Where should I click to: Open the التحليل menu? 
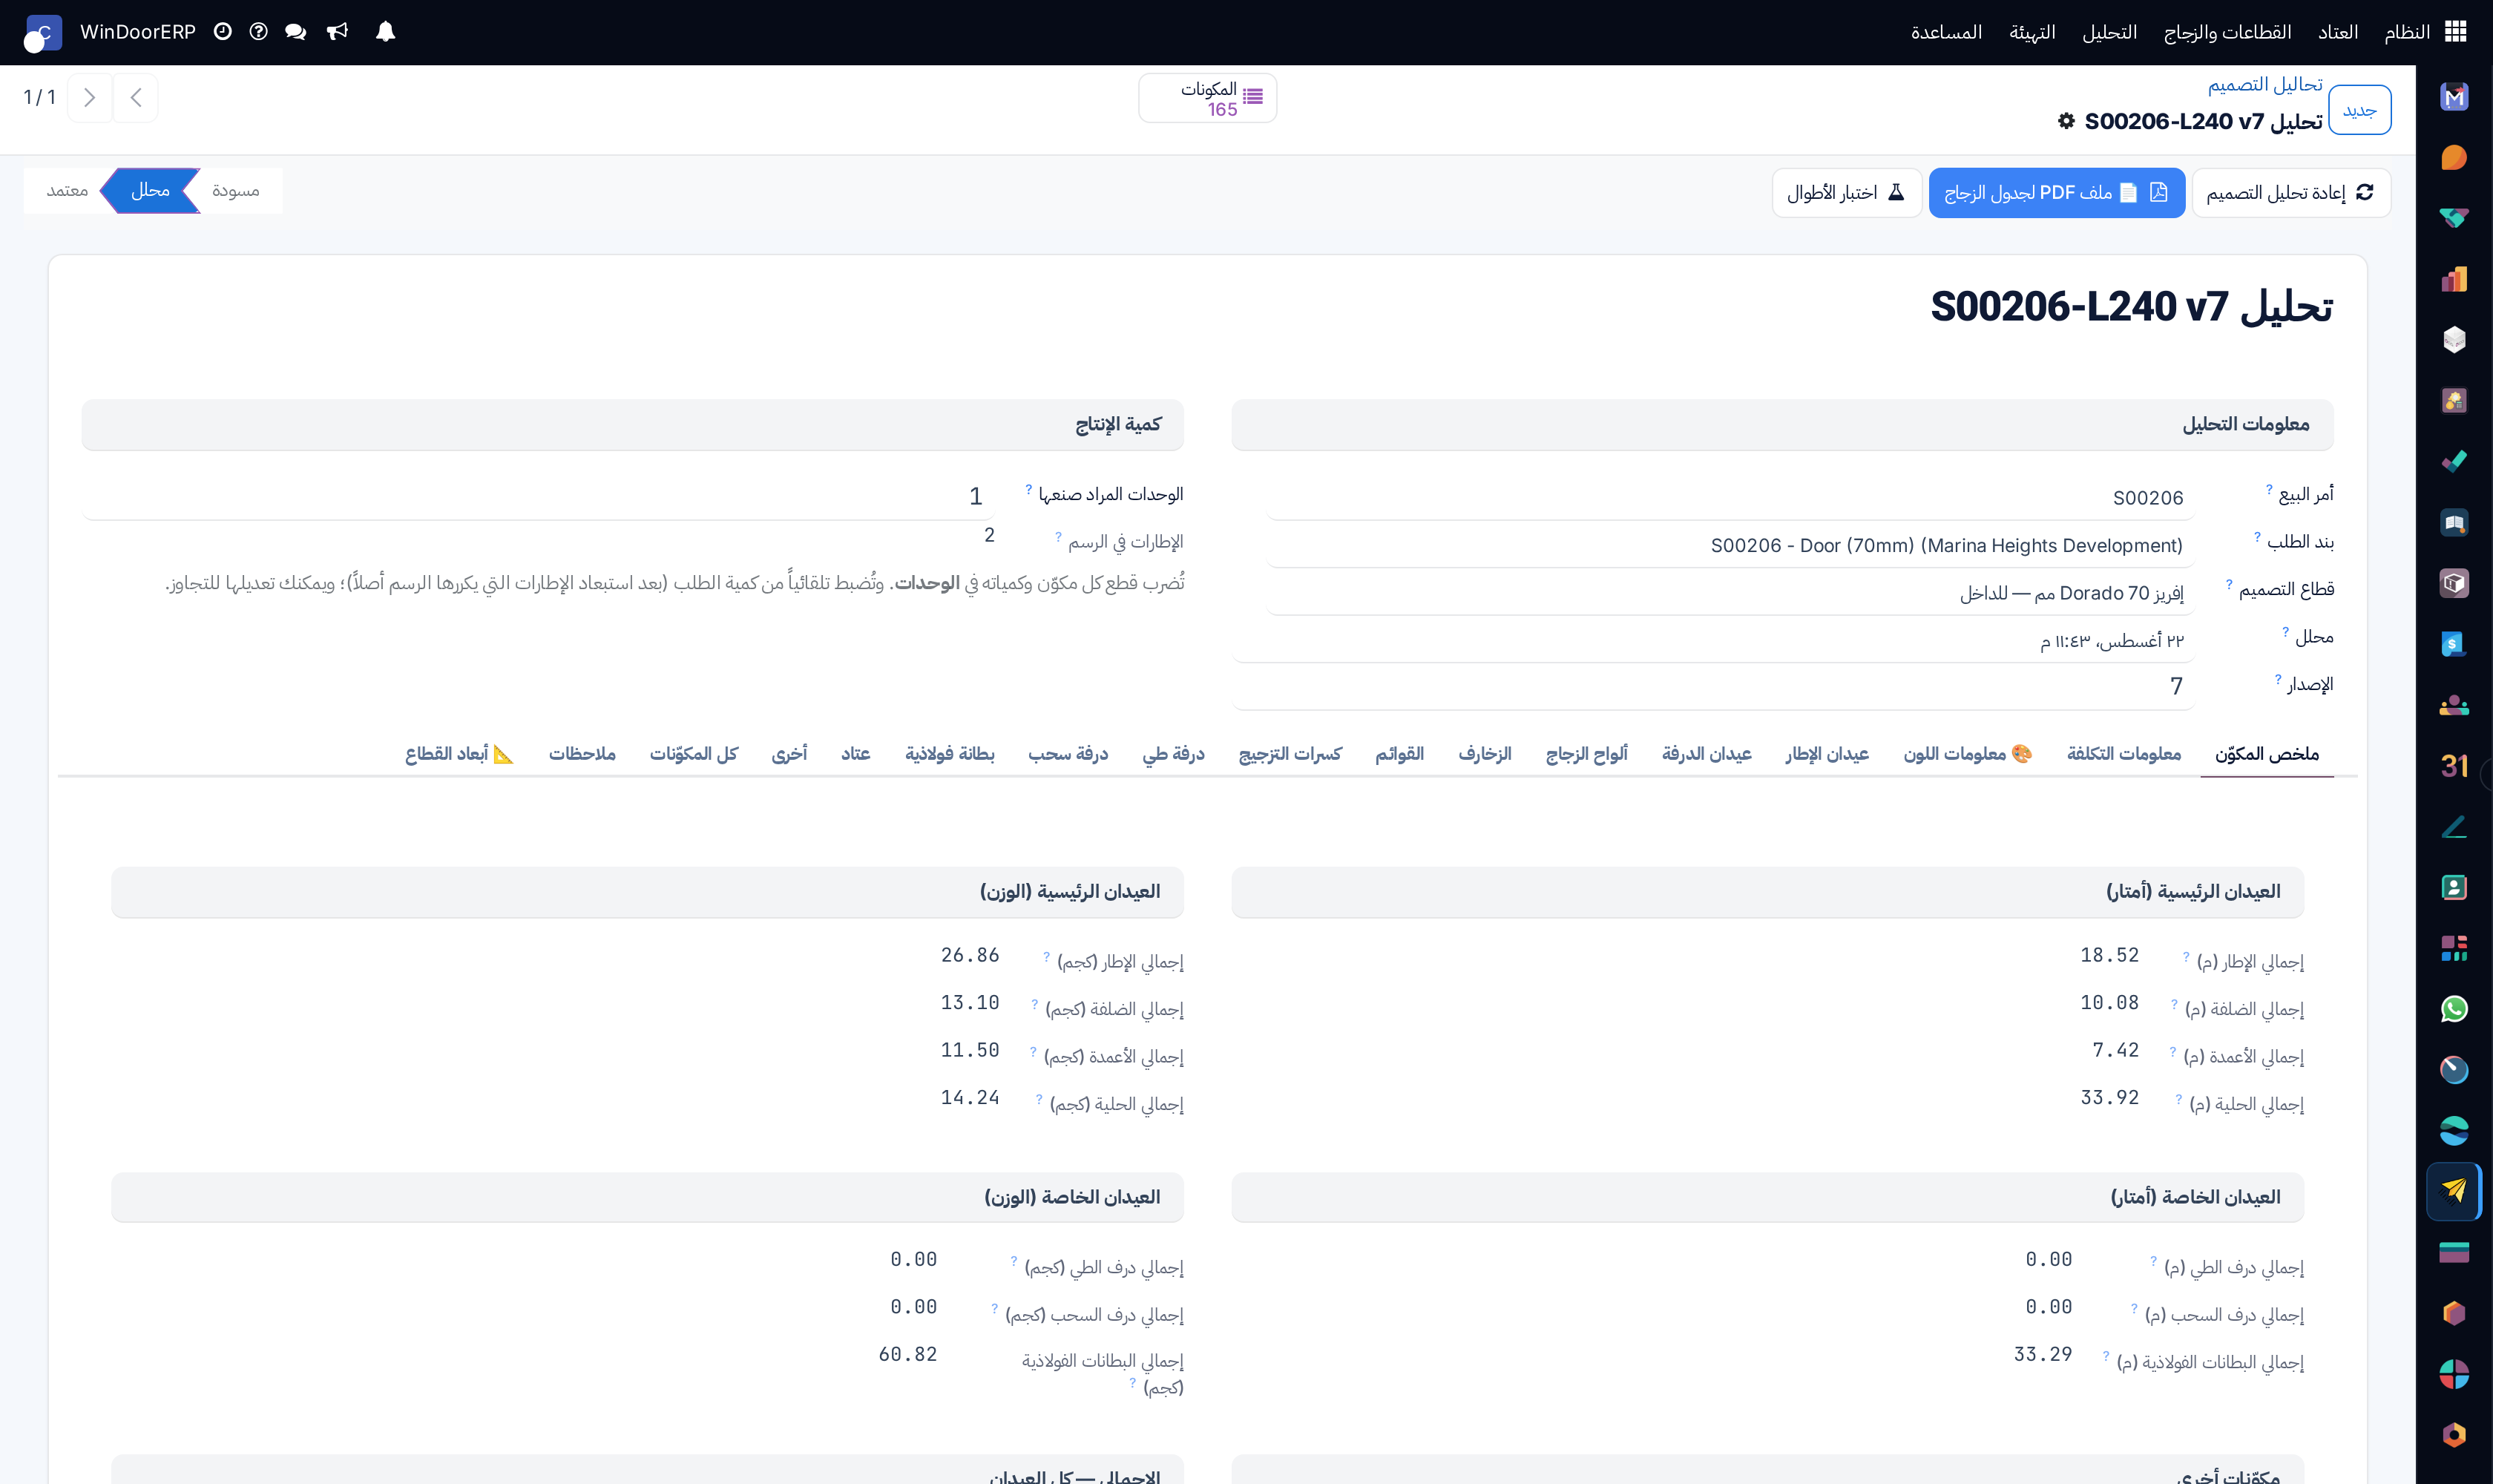[2110, 32]
